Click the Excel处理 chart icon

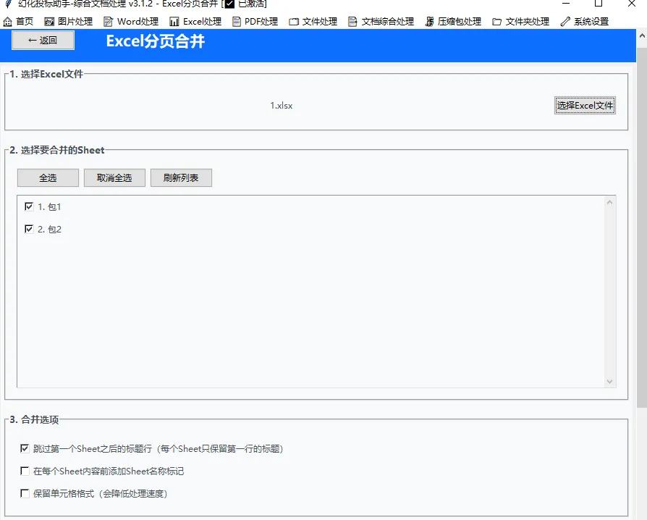point(174,22)
